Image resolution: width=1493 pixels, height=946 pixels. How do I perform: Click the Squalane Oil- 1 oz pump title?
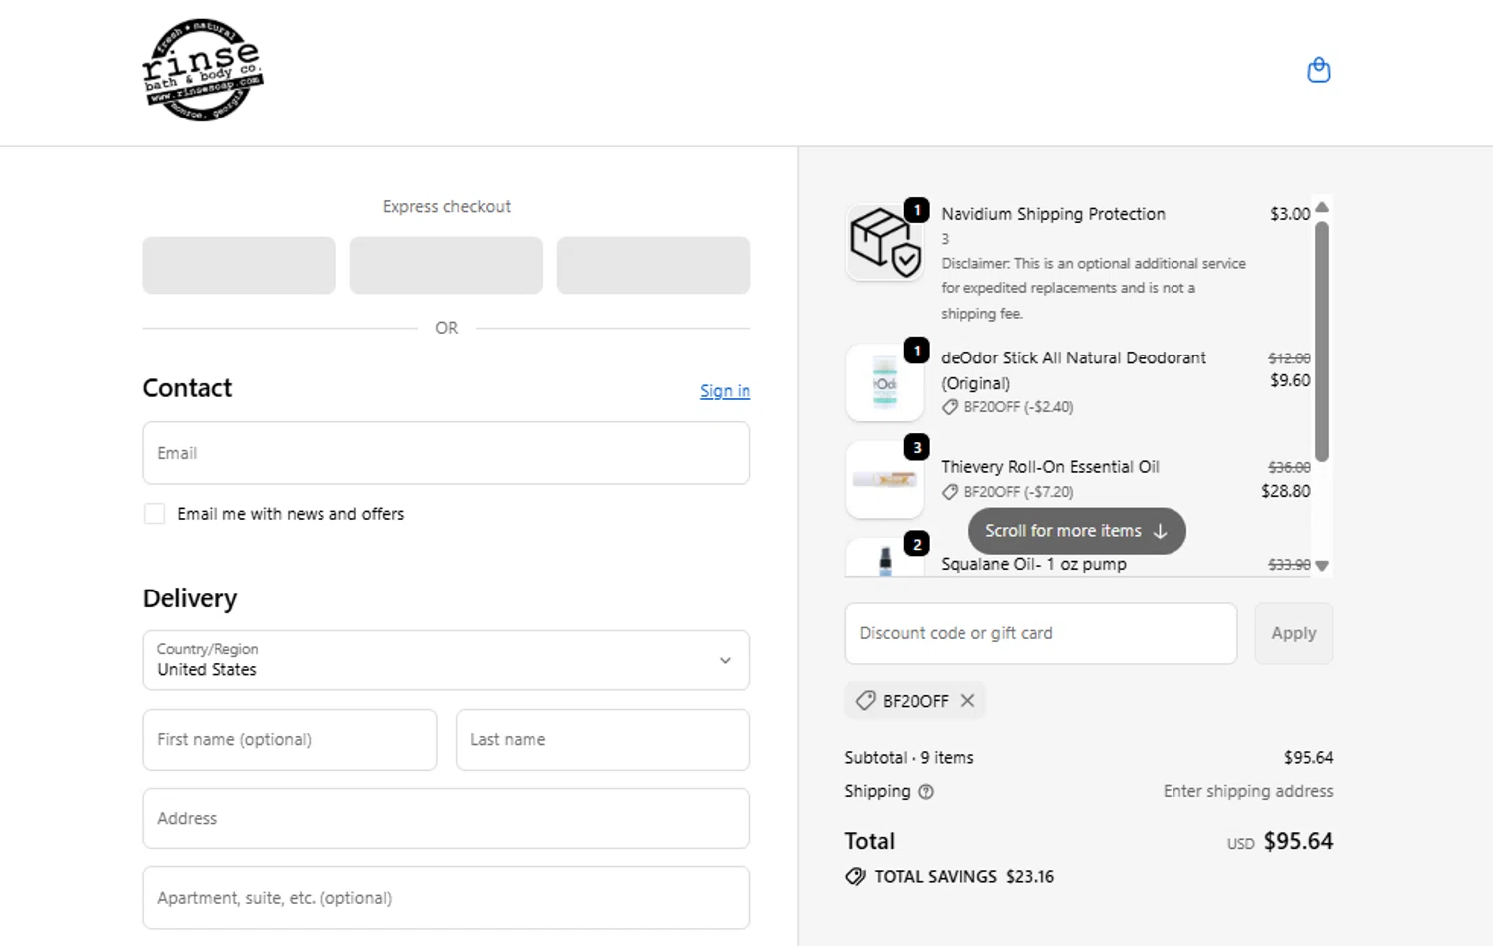1033,564
